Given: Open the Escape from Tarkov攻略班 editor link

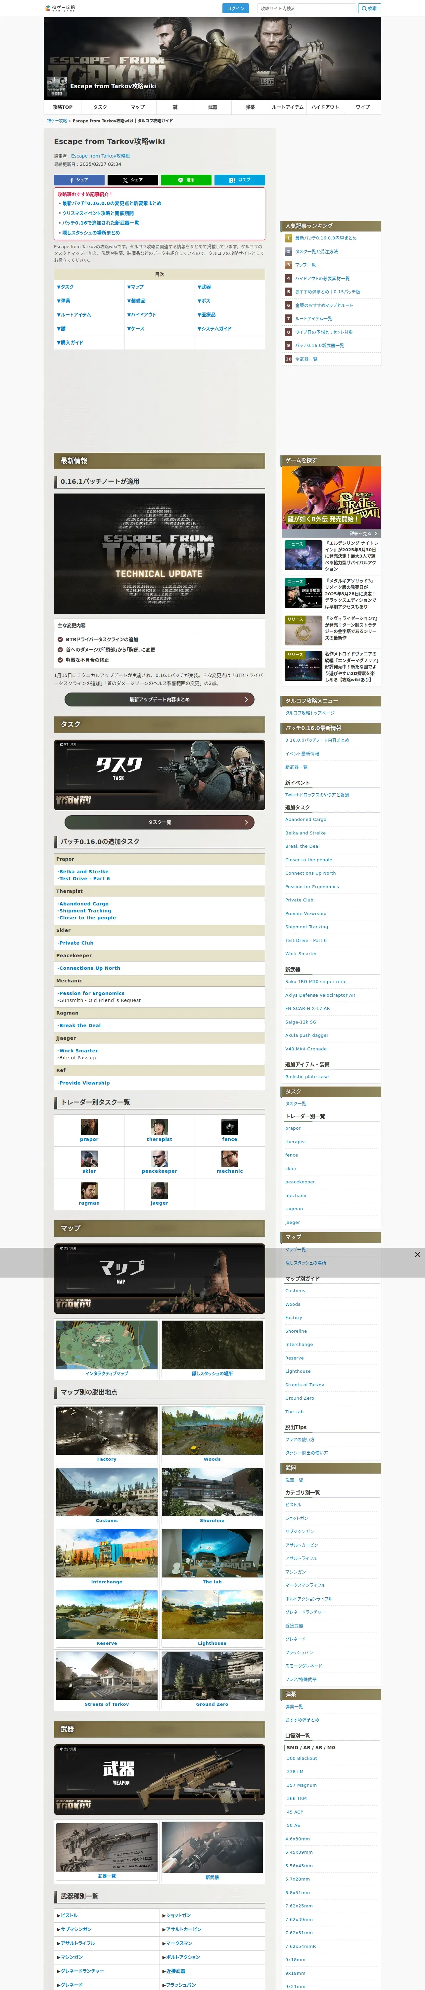Looking at the screenshot, I should (100, 156).
